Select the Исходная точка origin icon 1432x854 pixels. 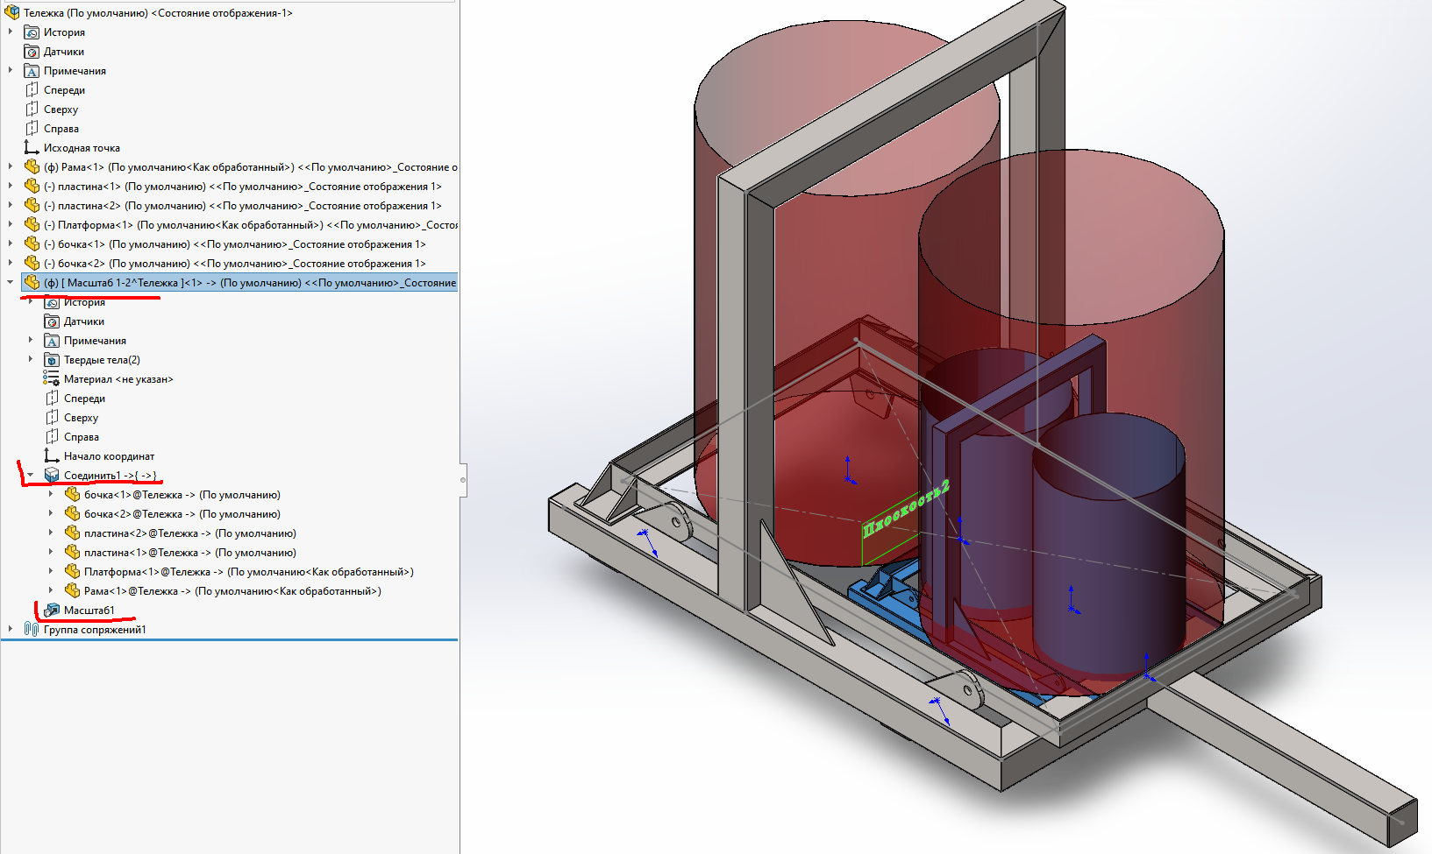32,148
